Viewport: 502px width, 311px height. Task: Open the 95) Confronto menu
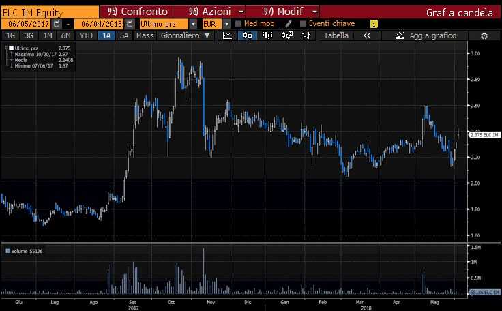(x=137, y=12)
